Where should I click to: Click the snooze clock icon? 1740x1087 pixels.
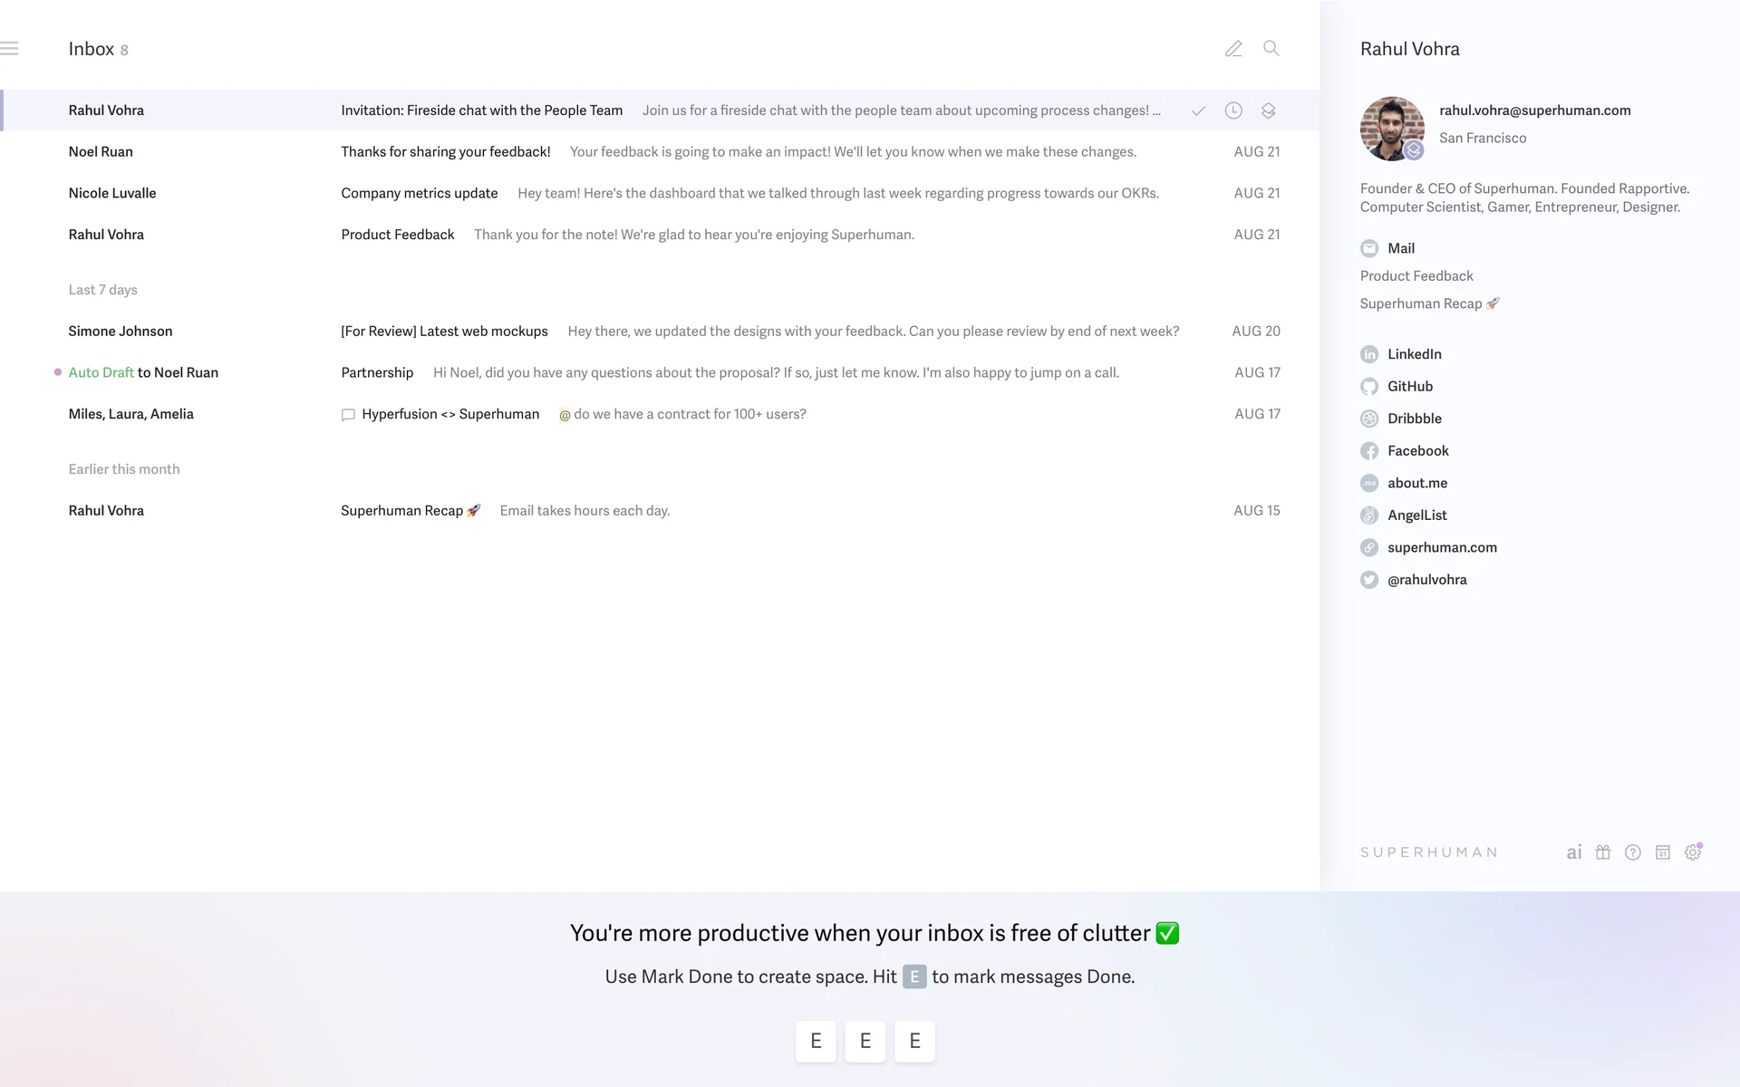tap(1233, 111)
